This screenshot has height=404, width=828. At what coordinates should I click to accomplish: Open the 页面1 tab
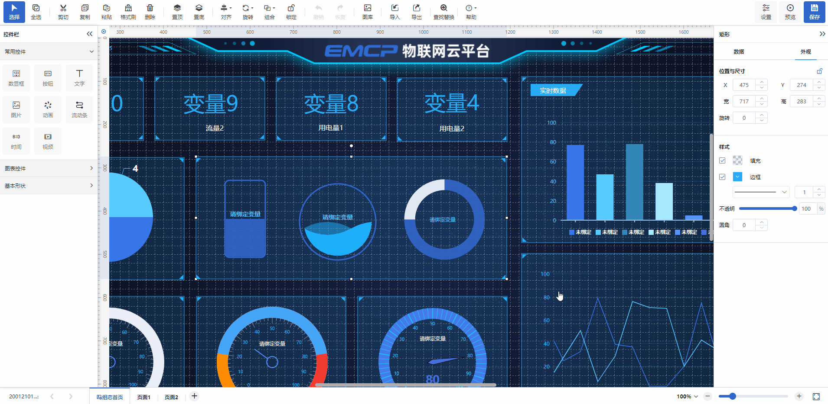143,397
